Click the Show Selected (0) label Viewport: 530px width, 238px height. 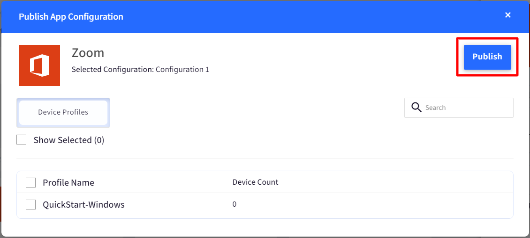coord(69,140)
